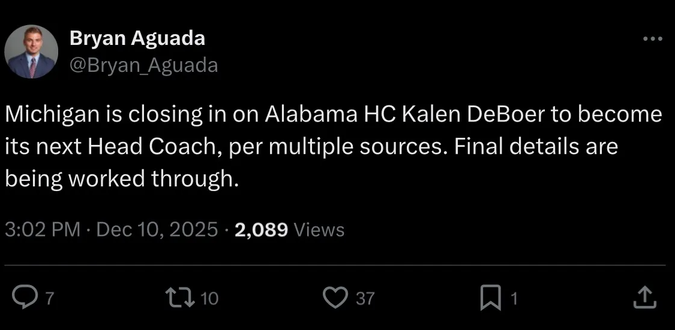
Task: Repost this tweet using the retweet icon
Action: pyautogui.click(x=181, y=298)
